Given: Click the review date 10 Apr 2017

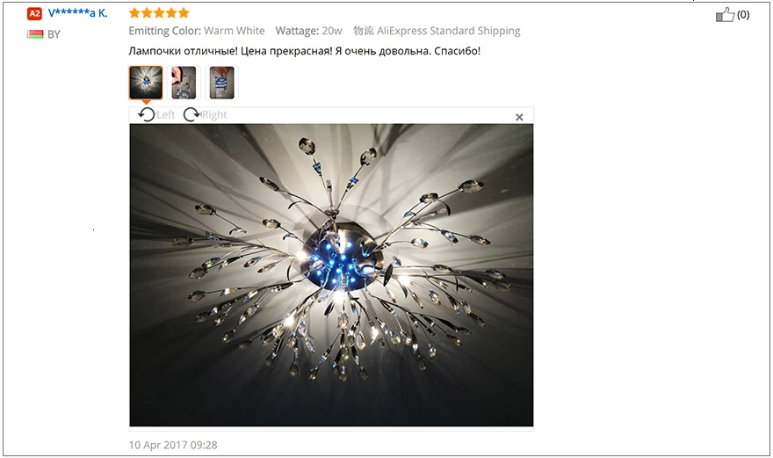Looking at the screenshot, I should click(x=173, y=445).
